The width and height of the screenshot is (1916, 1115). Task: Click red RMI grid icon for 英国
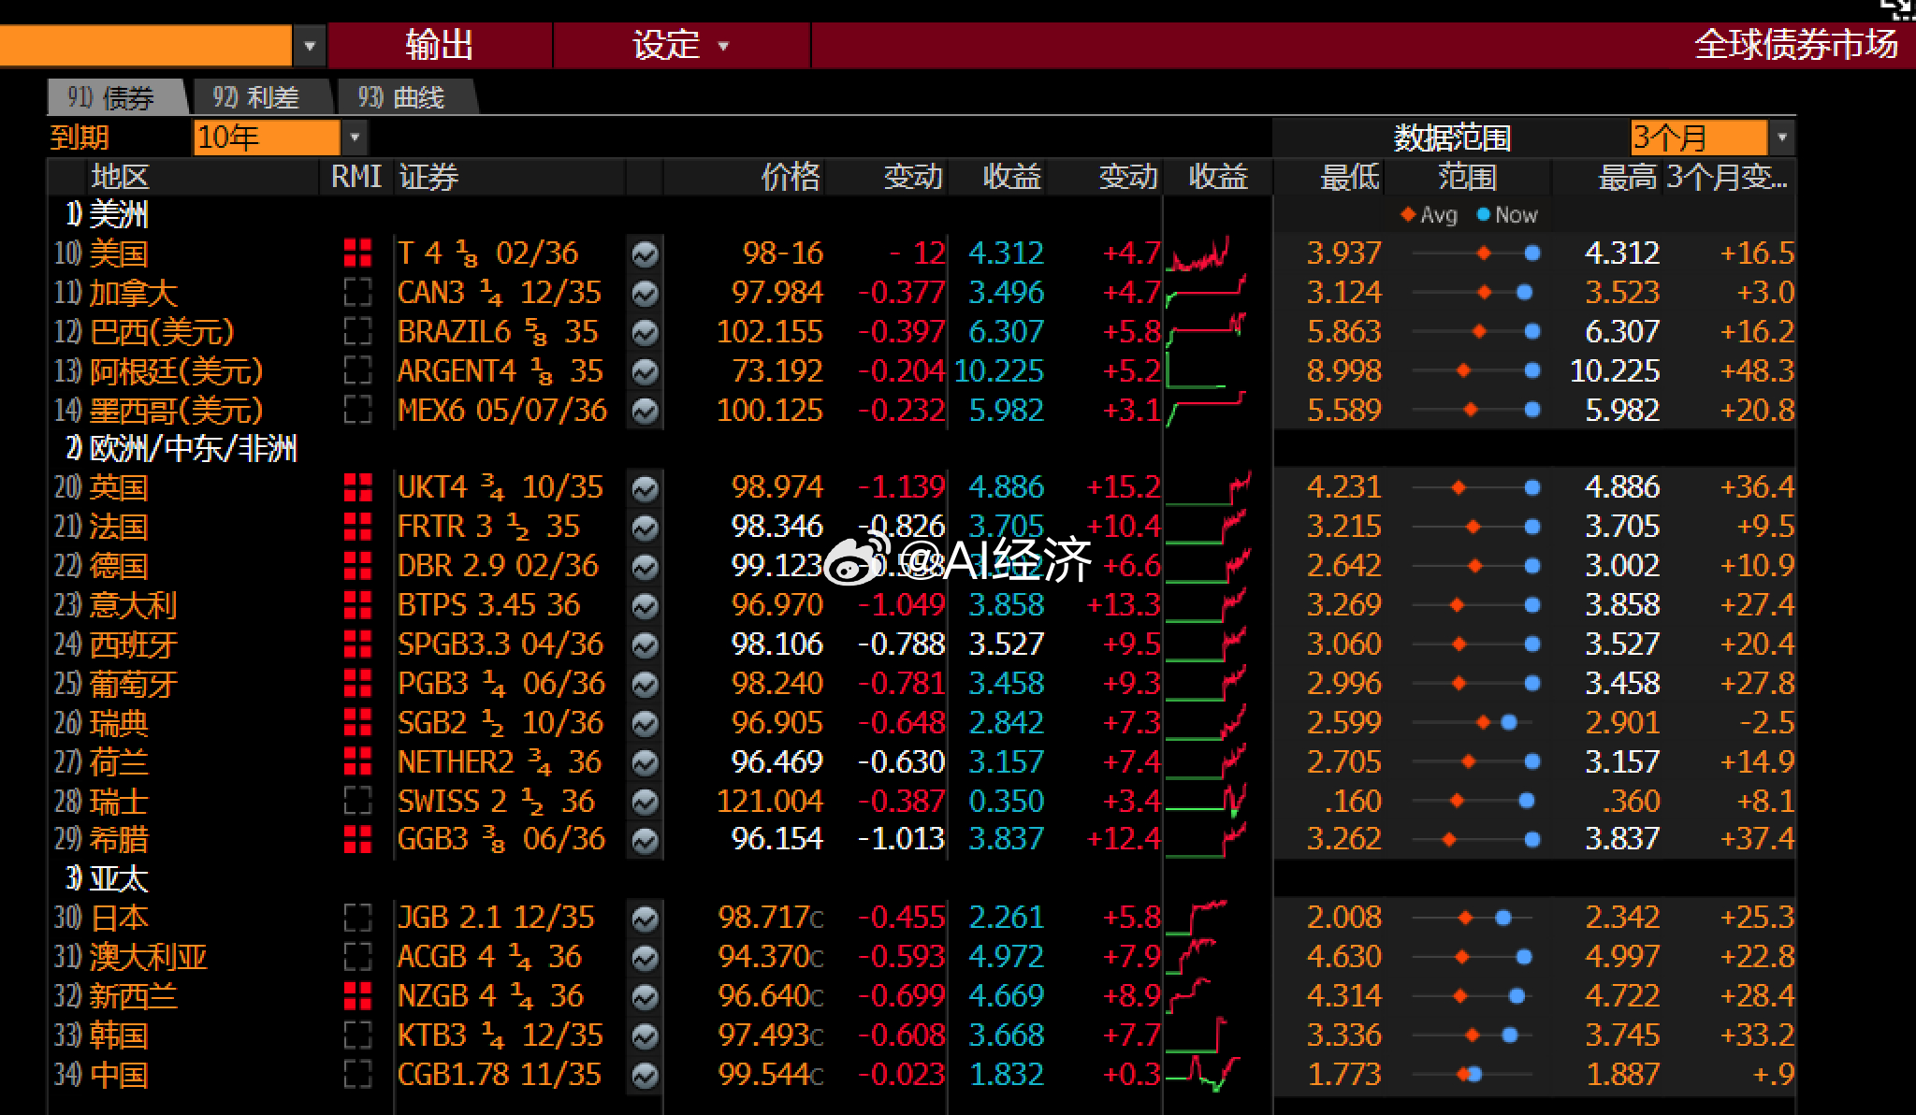point(357,488)
